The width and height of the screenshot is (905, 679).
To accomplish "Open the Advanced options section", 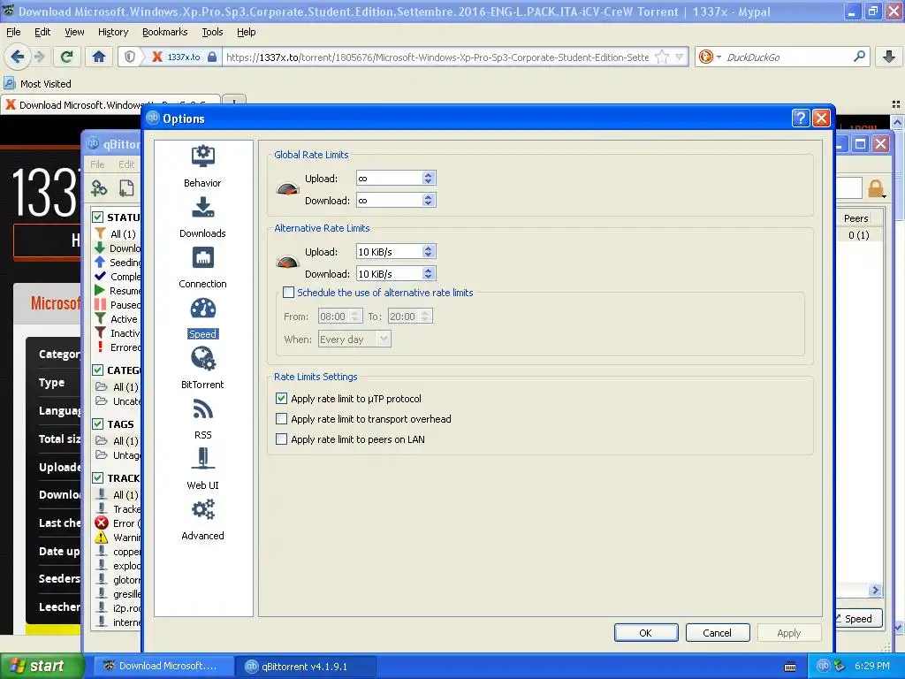I will coord(202,520).
